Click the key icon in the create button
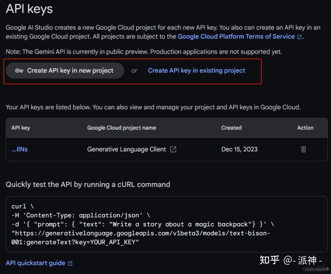331x274 pixels. pos(19,71)
